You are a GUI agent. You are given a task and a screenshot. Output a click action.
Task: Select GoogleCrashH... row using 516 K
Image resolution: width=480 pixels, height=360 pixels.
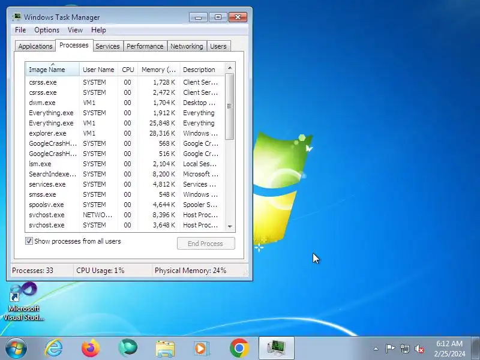[x=125, y=154]
